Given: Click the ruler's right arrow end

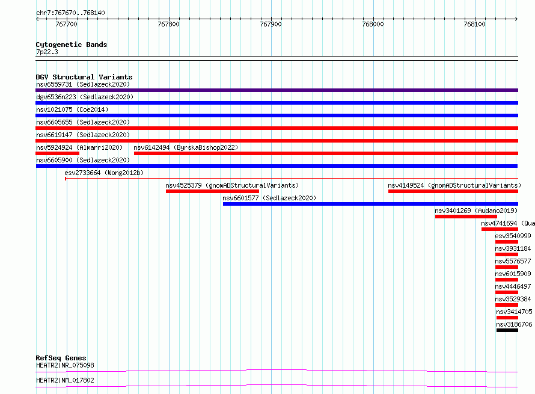Looking at the screenshot, I should [516, 19].
